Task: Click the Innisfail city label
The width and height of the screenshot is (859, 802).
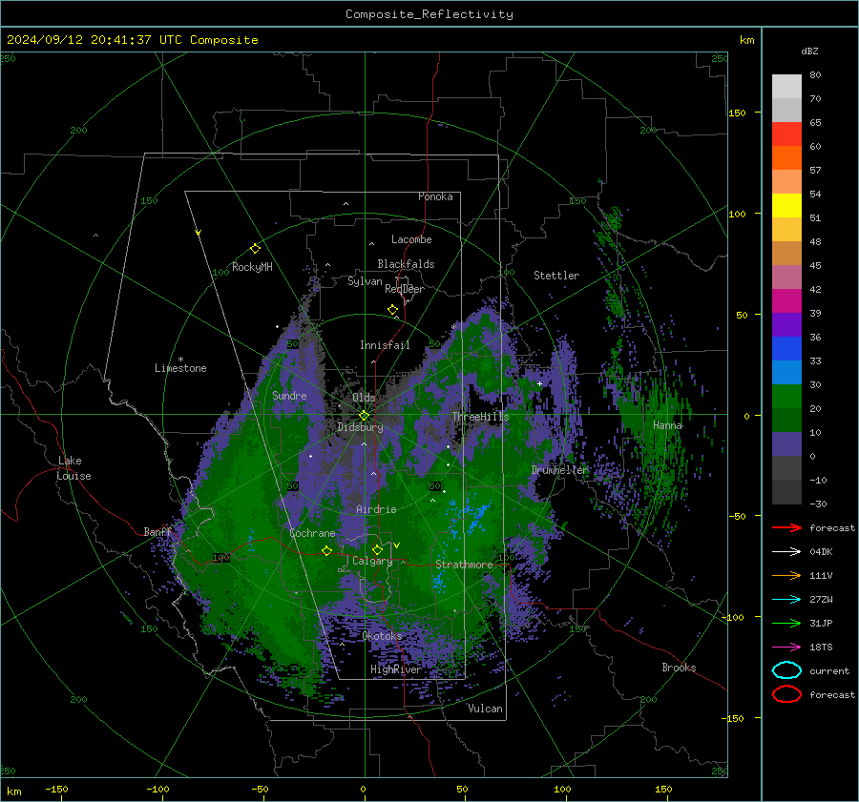Action: pos(385,345)
